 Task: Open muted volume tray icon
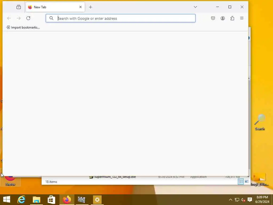(243, 200)
